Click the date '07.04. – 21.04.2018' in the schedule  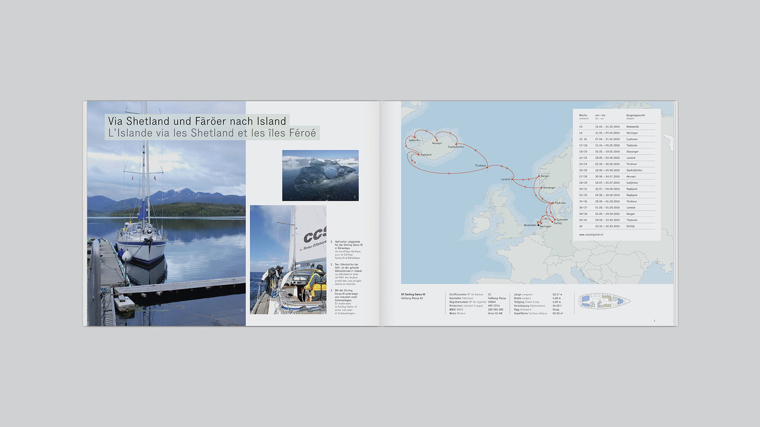coord(607,139)
